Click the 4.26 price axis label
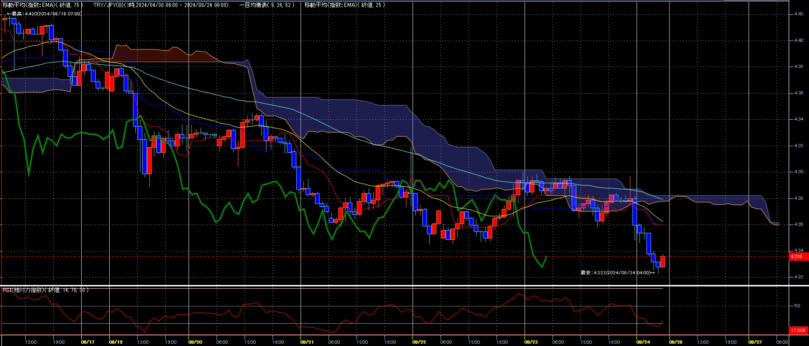This screenshot has width=809, height=346. coord(798,224)
